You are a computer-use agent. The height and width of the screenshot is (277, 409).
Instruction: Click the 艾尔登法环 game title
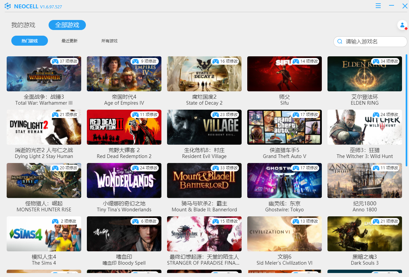pyautogui.click(x=365, y=97)
